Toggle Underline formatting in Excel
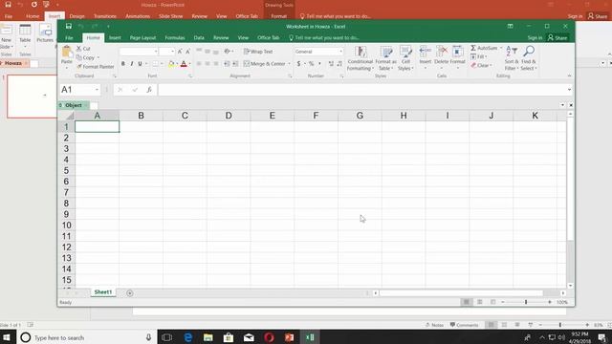 click(140, 64)
